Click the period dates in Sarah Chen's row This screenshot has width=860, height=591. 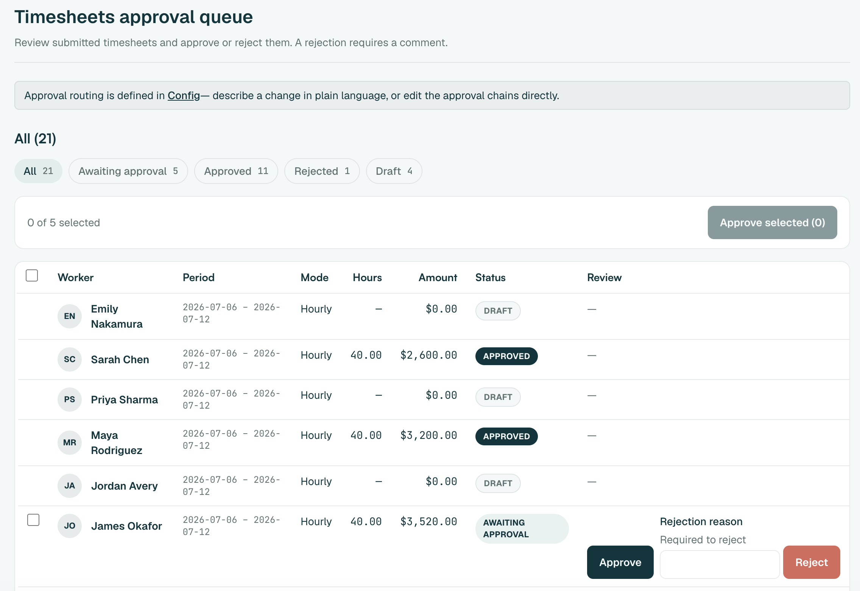[x=231, y=359]
